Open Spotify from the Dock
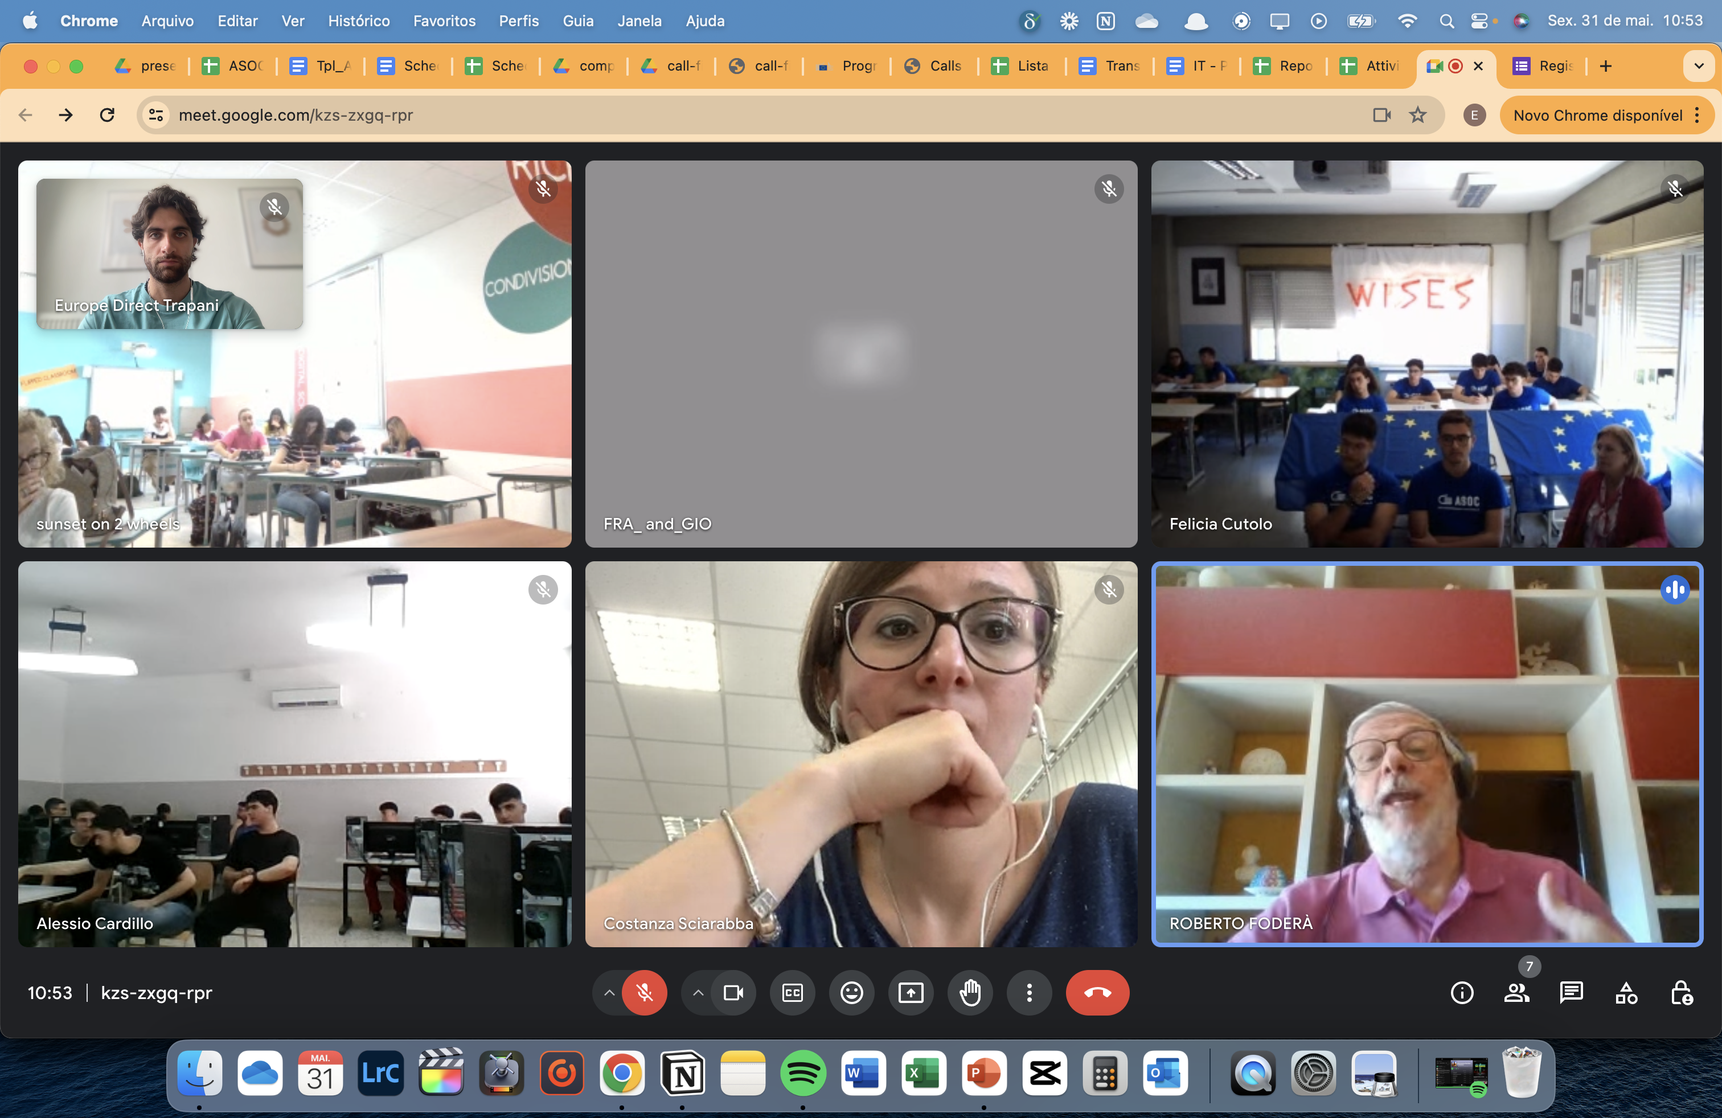Screen dimensions: 1722x1118 (x=803, y=1073)
